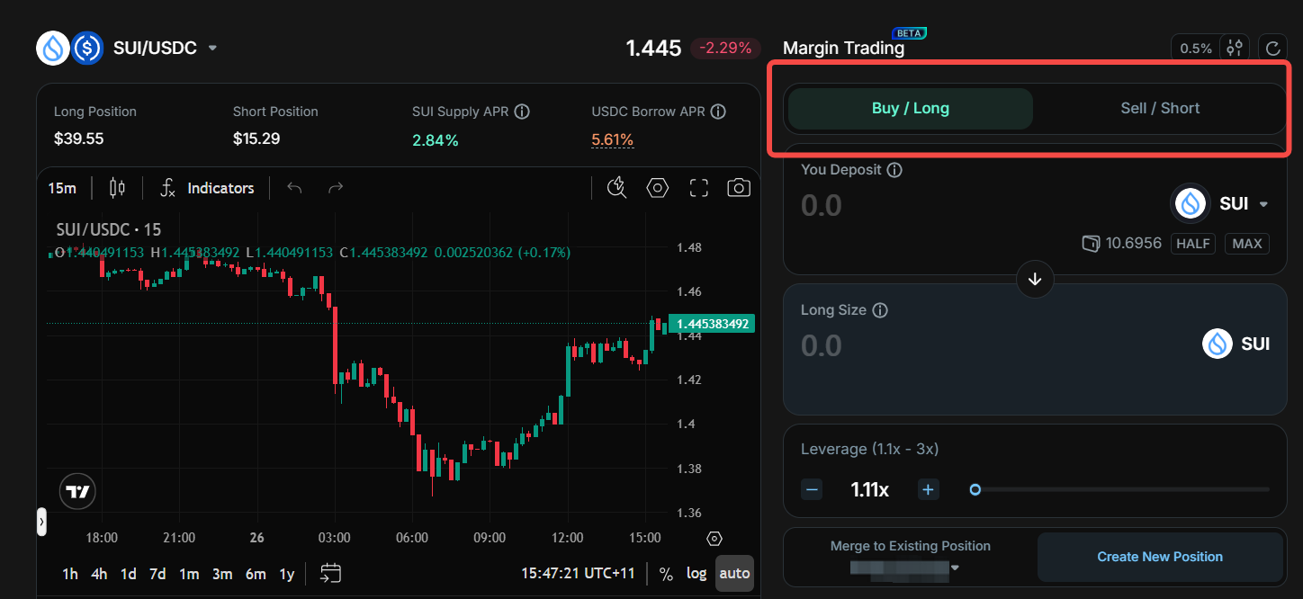Toggle the log scale option
Viewport: 1303px width, 599px height.
pos(696,574)
